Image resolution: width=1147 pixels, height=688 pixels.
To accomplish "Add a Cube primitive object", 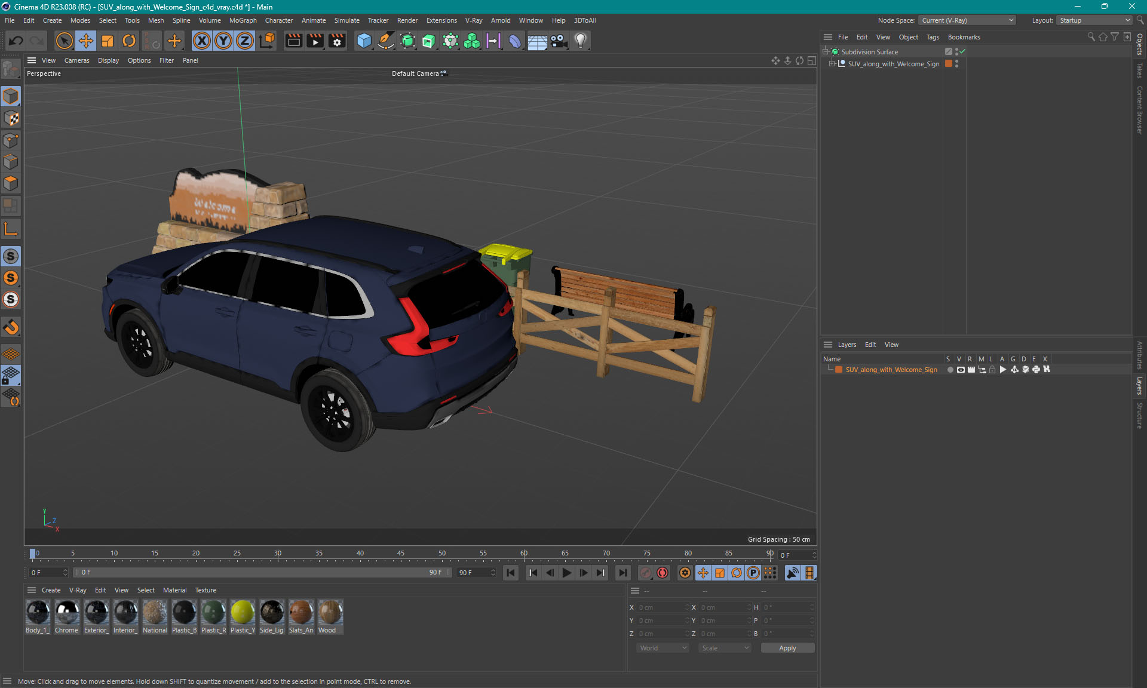I will (x=364, y=41).
